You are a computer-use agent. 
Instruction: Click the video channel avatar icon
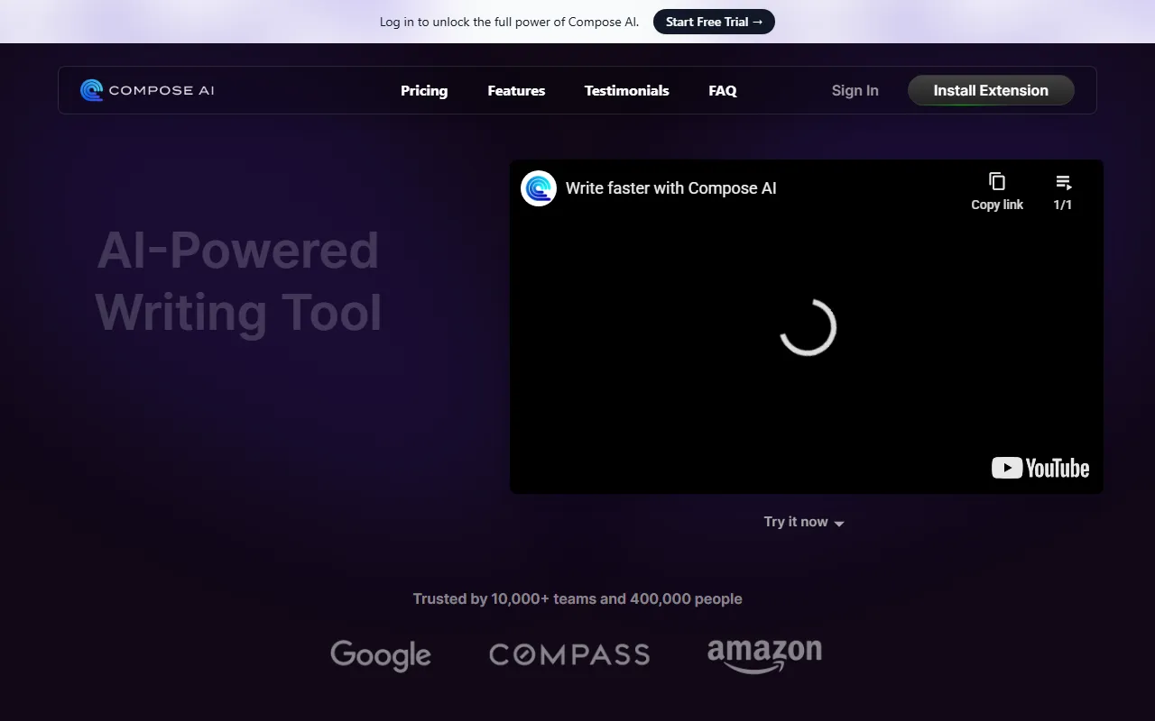(x=539, y=188)
